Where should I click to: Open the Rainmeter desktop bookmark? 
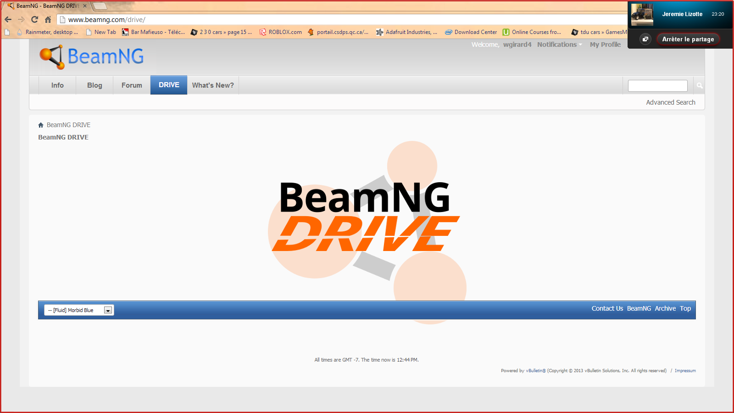(47, 32)
